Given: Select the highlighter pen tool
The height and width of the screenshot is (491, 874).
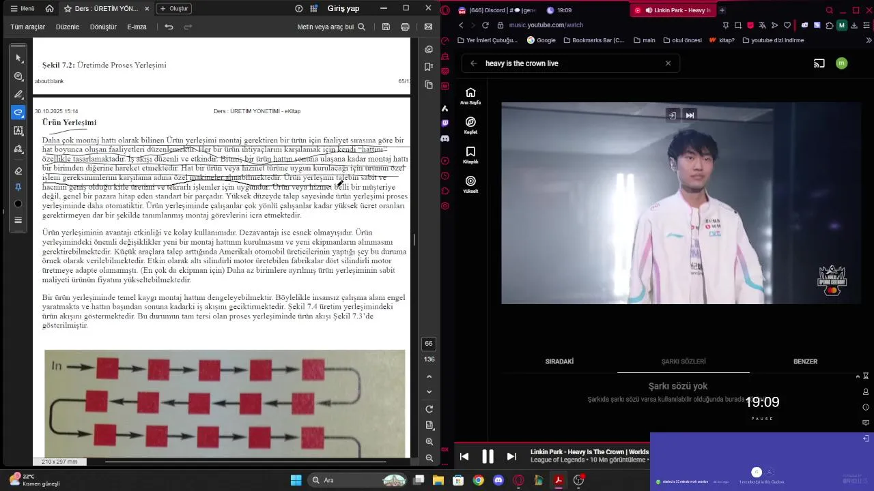Looking at the screenshot, I should (18, 94).
